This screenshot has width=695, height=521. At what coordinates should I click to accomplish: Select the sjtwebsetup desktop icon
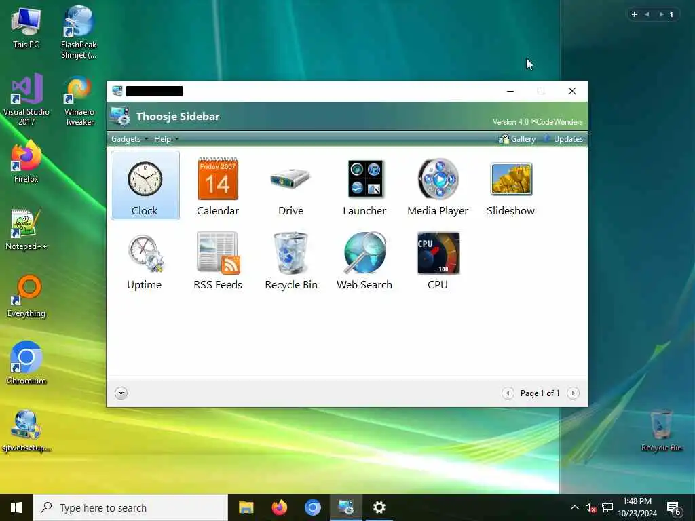click(x=26, y=431)
